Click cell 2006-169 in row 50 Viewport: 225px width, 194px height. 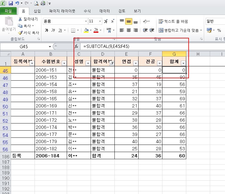[x=51, y=106]
